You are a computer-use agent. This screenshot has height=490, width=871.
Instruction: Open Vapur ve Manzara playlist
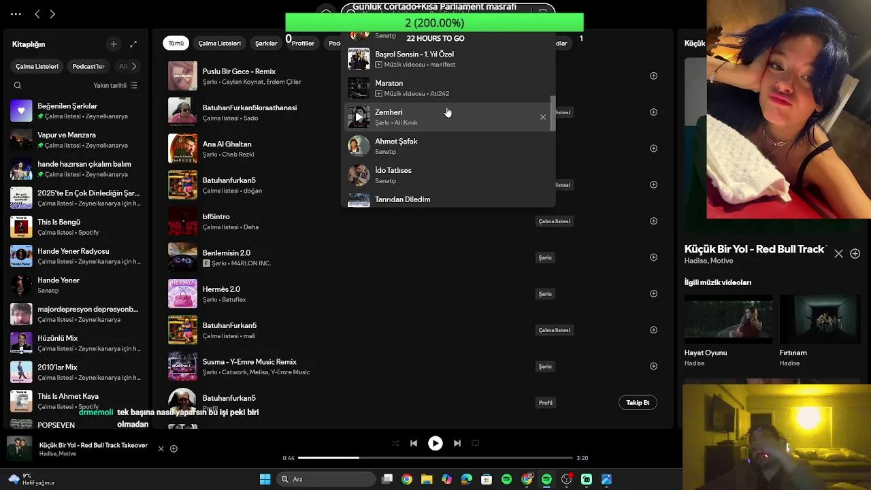(x=75, y=140)
